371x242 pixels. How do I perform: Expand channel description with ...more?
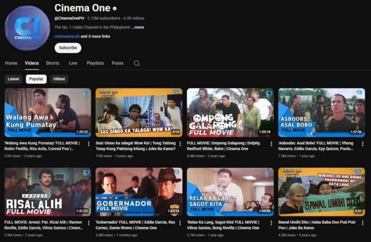click(x=138, y=27)
